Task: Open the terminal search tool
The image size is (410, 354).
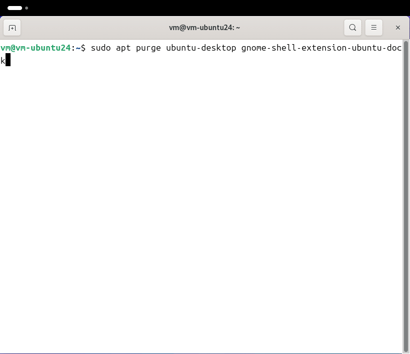Action: [352, 28]
